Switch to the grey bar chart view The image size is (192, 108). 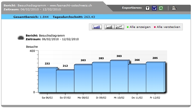(109, 27)
